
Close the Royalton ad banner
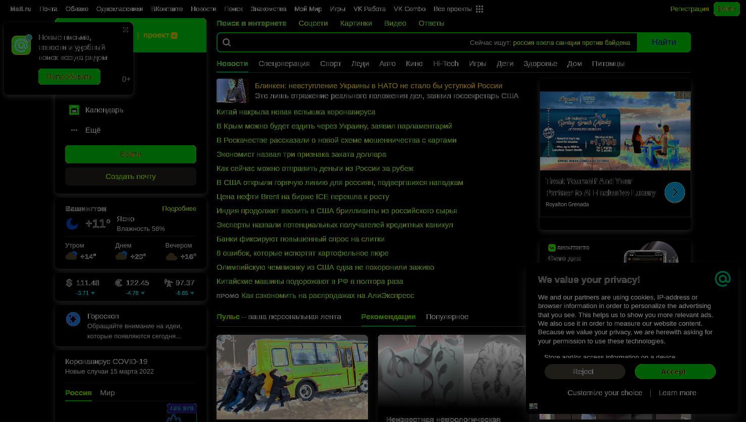click(687, 95)
